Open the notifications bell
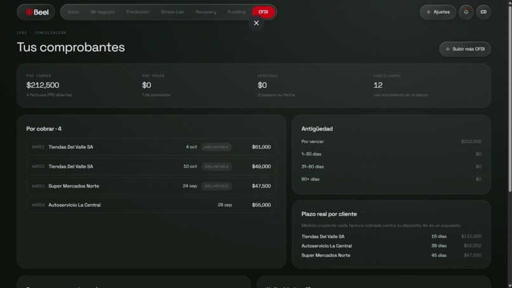The width and height of the screenshot is (512, 288). click(x=466, y=12)
